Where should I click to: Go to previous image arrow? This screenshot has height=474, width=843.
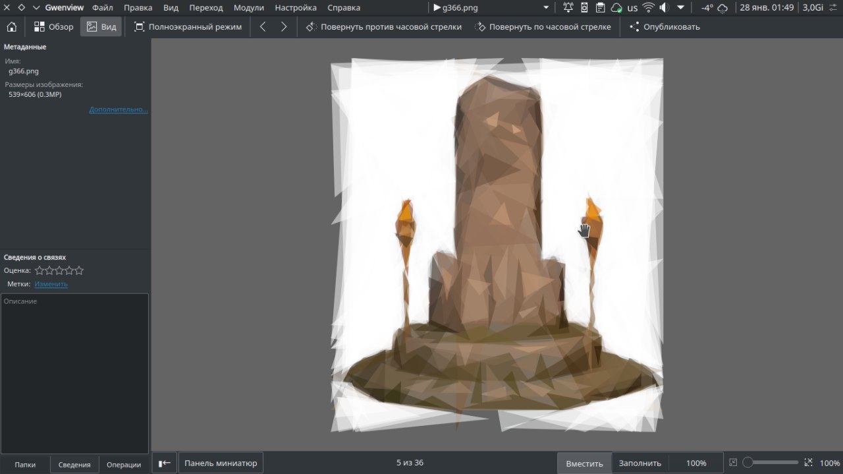click(263, 27)
